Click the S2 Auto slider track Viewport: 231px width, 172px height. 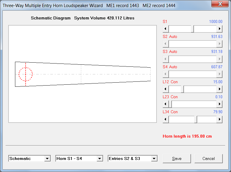tap(192, 44)
